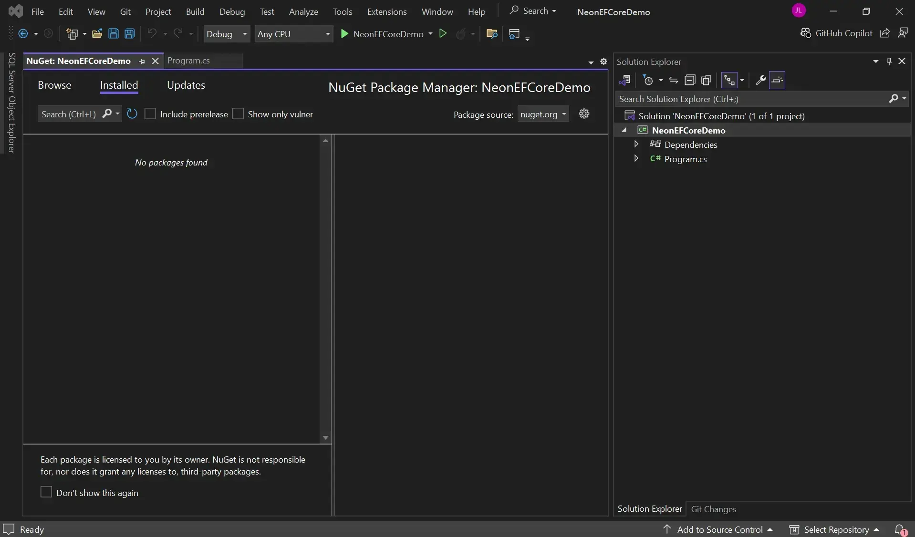Open the Debug configuration dropdown

[x=227, y=34]
